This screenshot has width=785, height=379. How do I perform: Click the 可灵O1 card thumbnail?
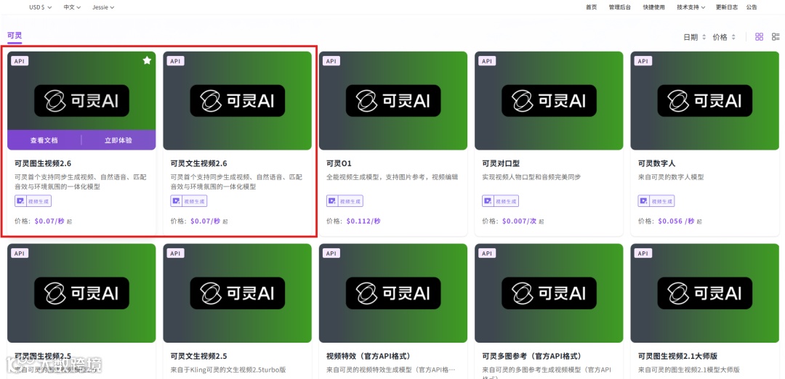(x=393, y=100)
